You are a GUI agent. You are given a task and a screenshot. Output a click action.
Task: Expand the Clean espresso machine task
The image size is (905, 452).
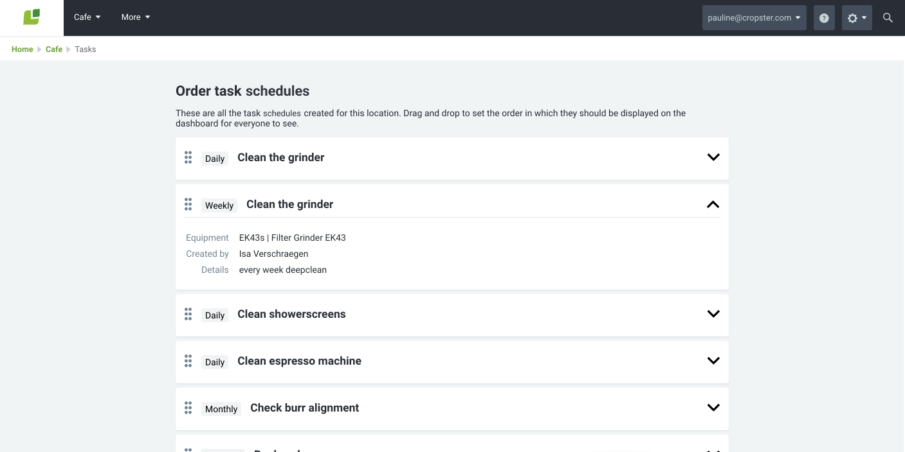(x=713, y=361)
